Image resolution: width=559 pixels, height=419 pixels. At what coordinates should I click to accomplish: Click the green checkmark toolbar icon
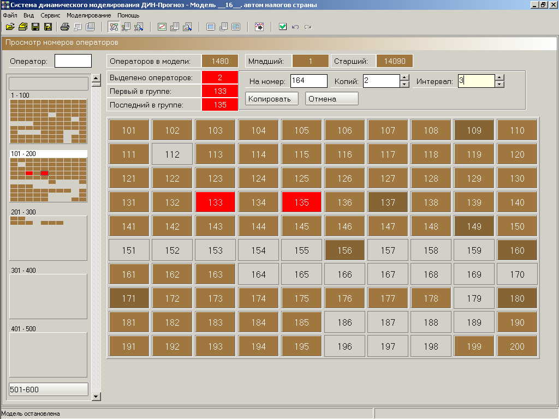tap(283, 27)
